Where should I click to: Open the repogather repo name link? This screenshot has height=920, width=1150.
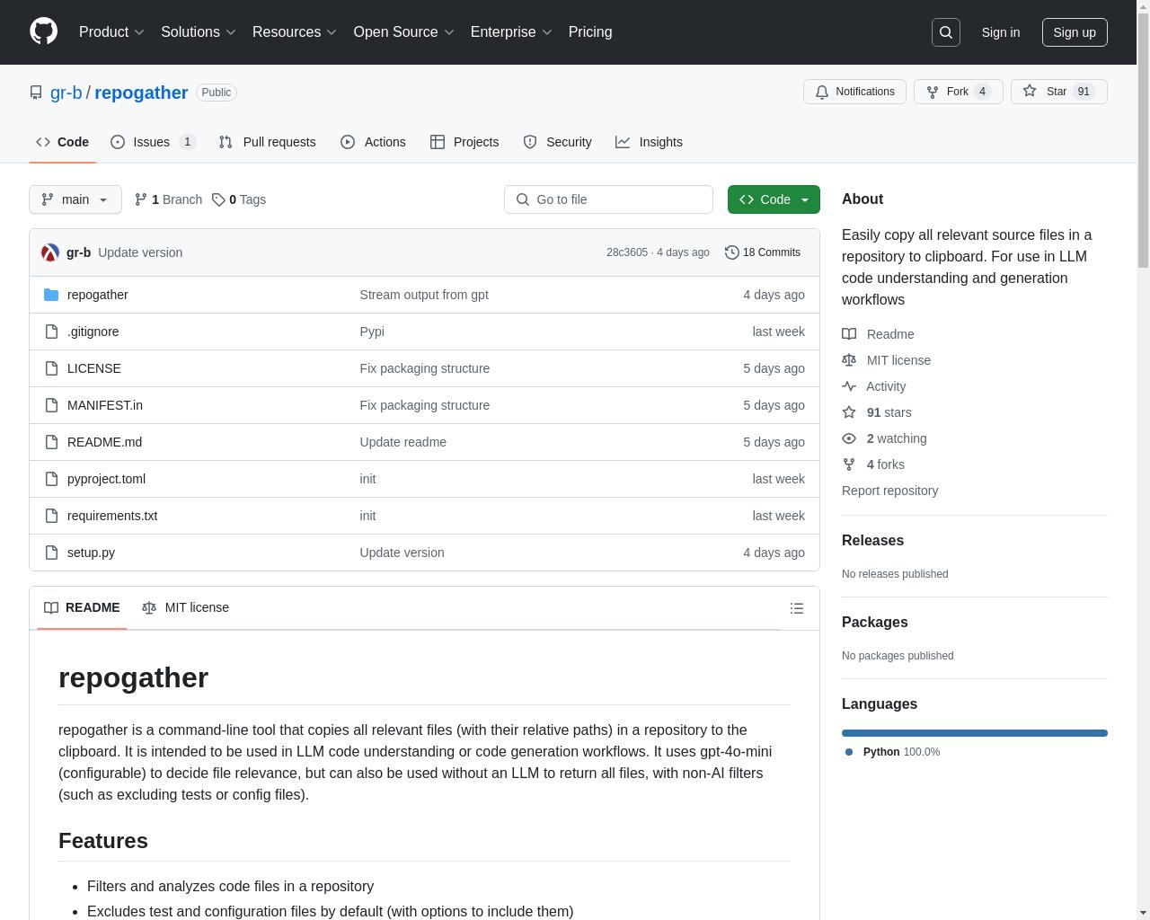141,93
